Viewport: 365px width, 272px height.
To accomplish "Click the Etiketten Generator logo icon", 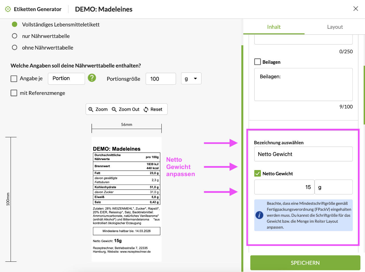I will point(8,9).
